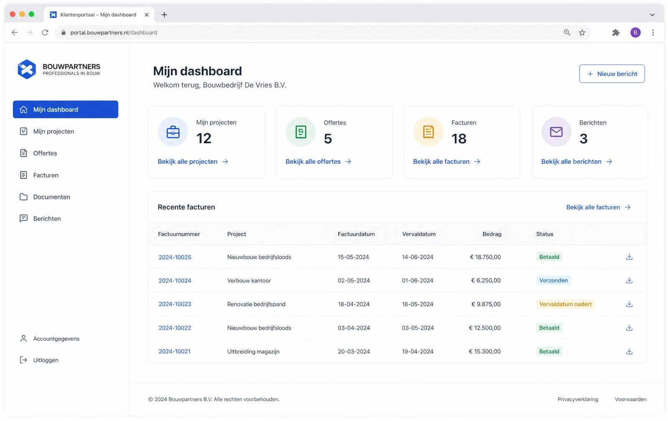Open Offertes in sidebar
Screen dimensions: 668x421
66,153
